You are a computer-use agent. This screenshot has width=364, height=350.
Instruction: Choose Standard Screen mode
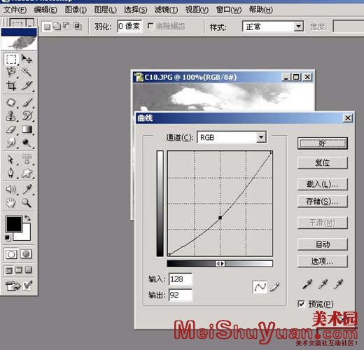[9, 270]
